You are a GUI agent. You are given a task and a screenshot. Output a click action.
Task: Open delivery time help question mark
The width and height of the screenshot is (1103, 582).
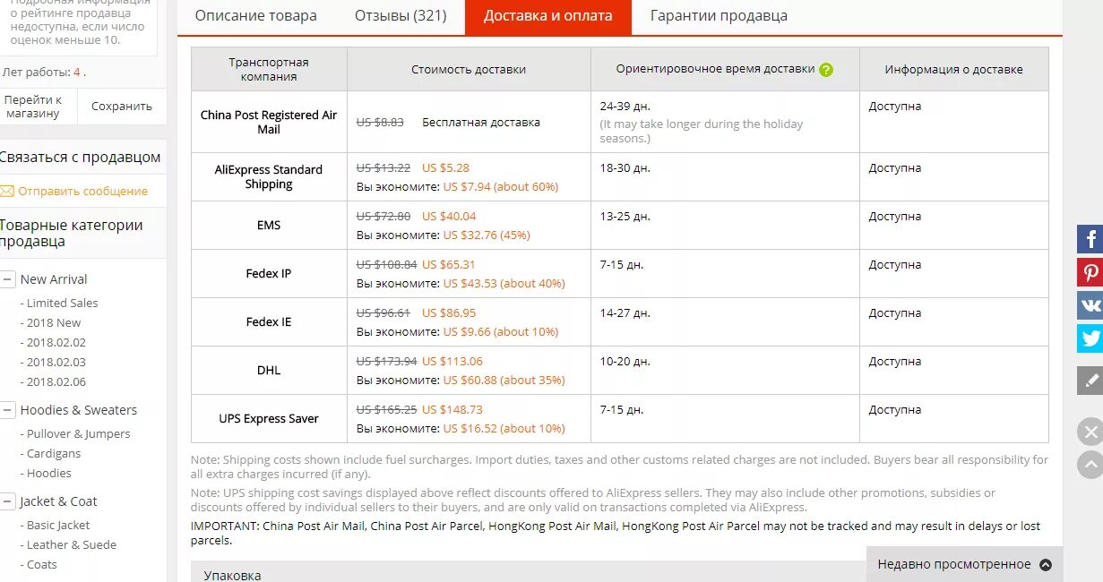(826, 70)
